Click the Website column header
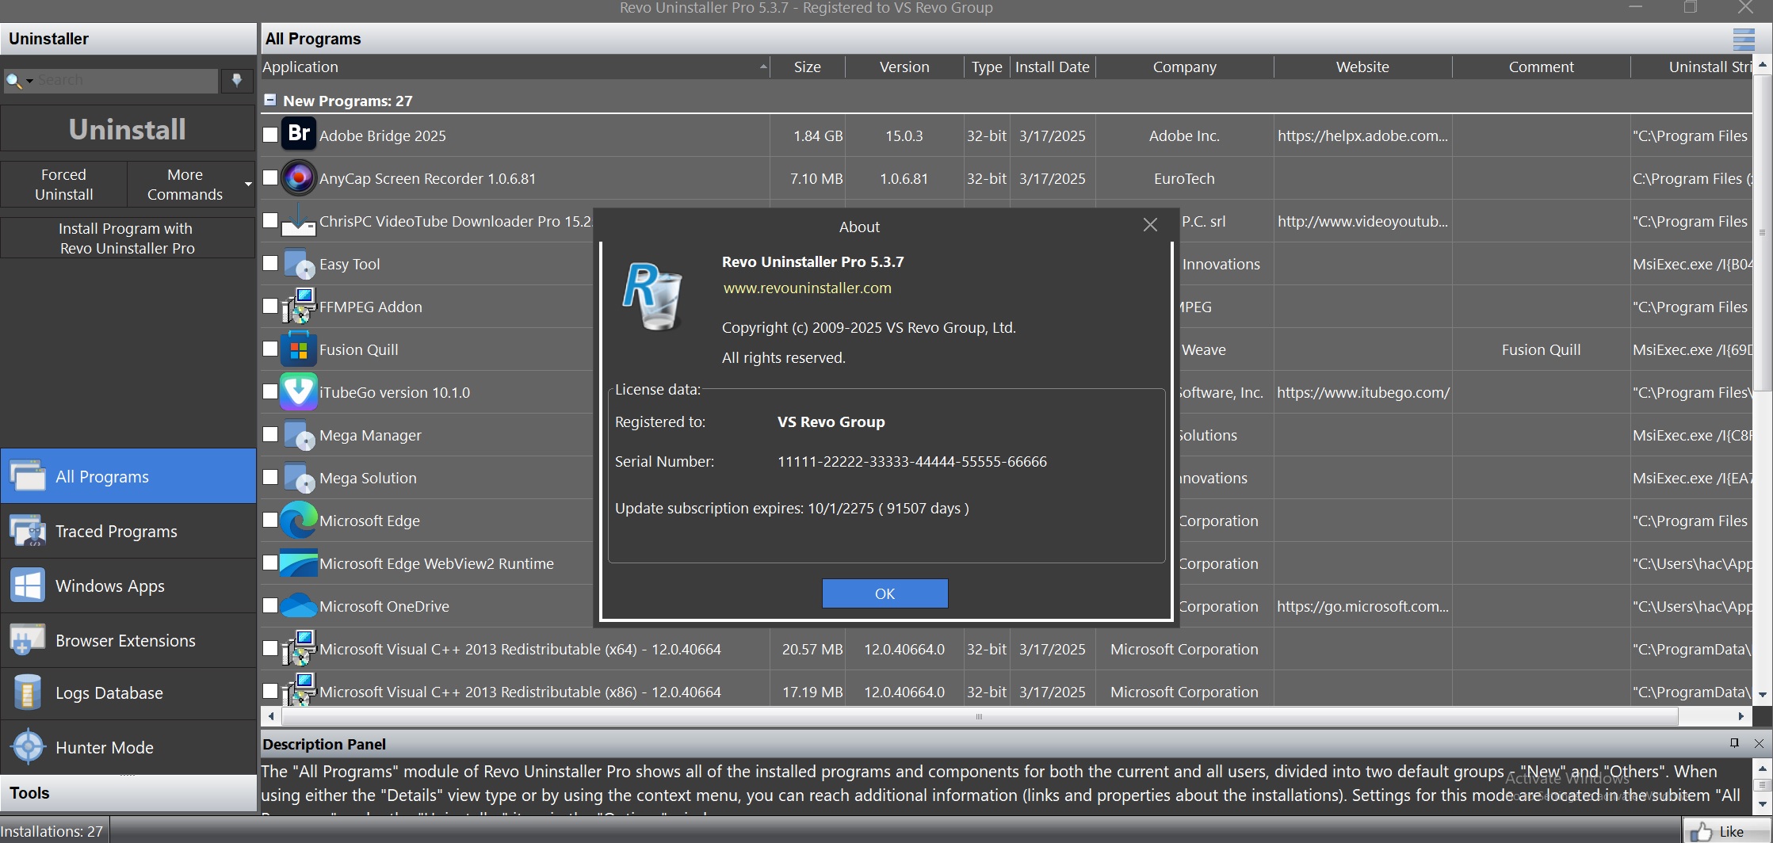The height and width of the screenshot is (843, 1773). 1362,67
